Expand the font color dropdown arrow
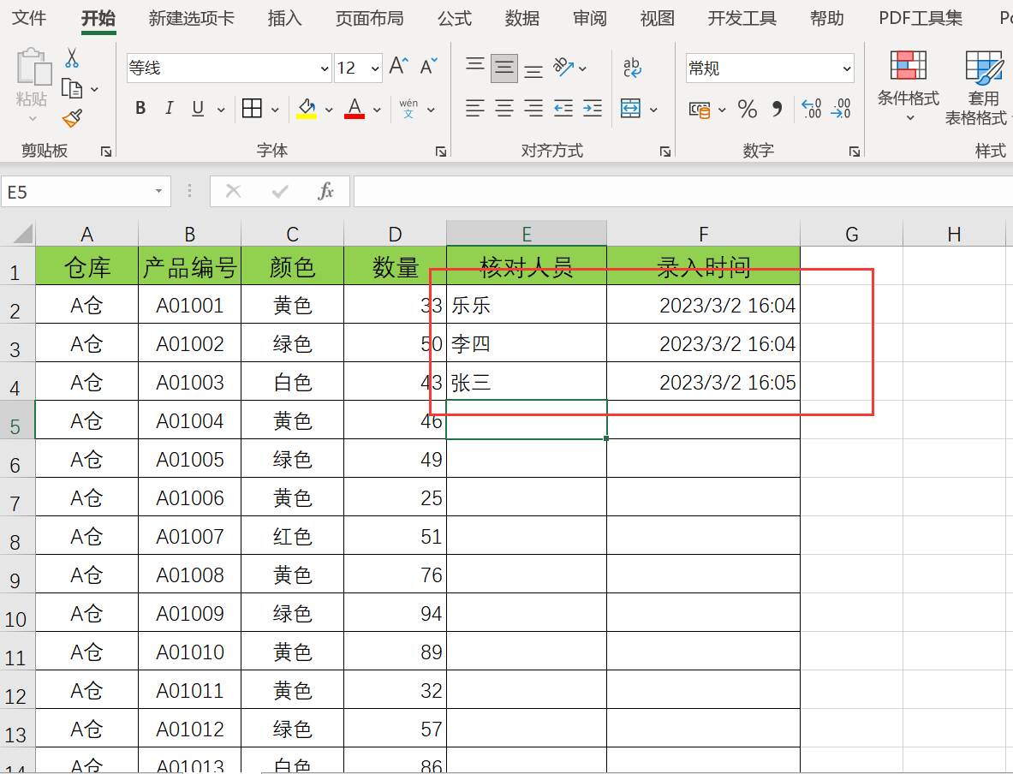The height and width of the screenshot is (774, 1013). [377, 110]
